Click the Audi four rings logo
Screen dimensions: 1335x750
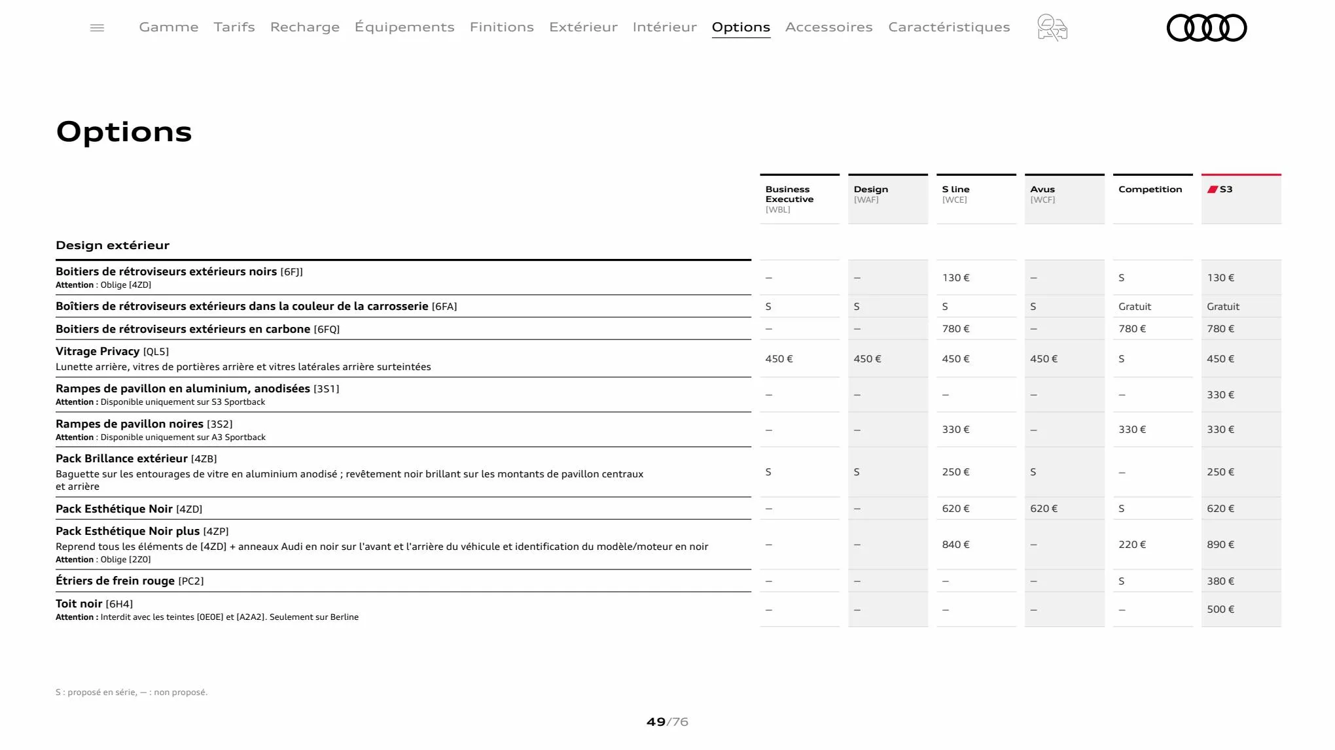click(1207, 27)
